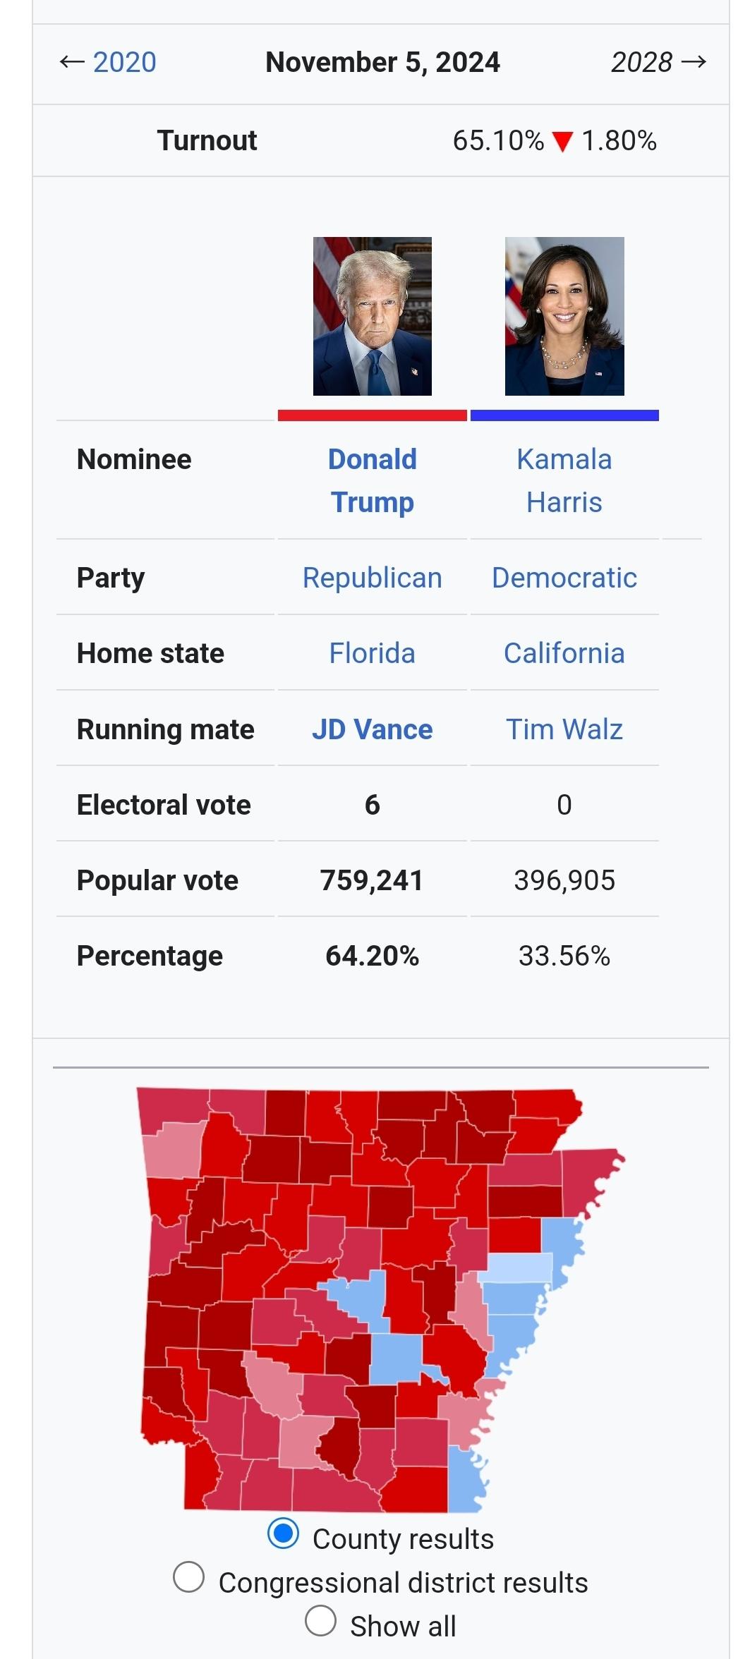
Task: Click the red Republican color bar
Action: (x=373, y=415)
